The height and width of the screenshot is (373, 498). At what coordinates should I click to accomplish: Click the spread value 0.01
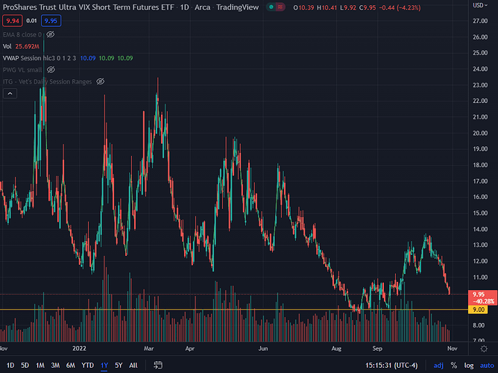click(x=31, y=21)
